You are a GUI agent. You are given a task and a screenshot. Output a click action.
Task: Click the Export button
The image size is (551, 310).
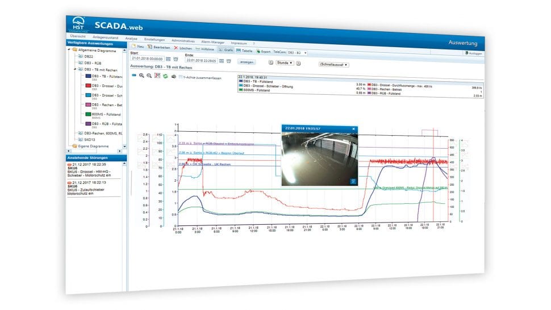pyautogui.click(x=264, y=52)
